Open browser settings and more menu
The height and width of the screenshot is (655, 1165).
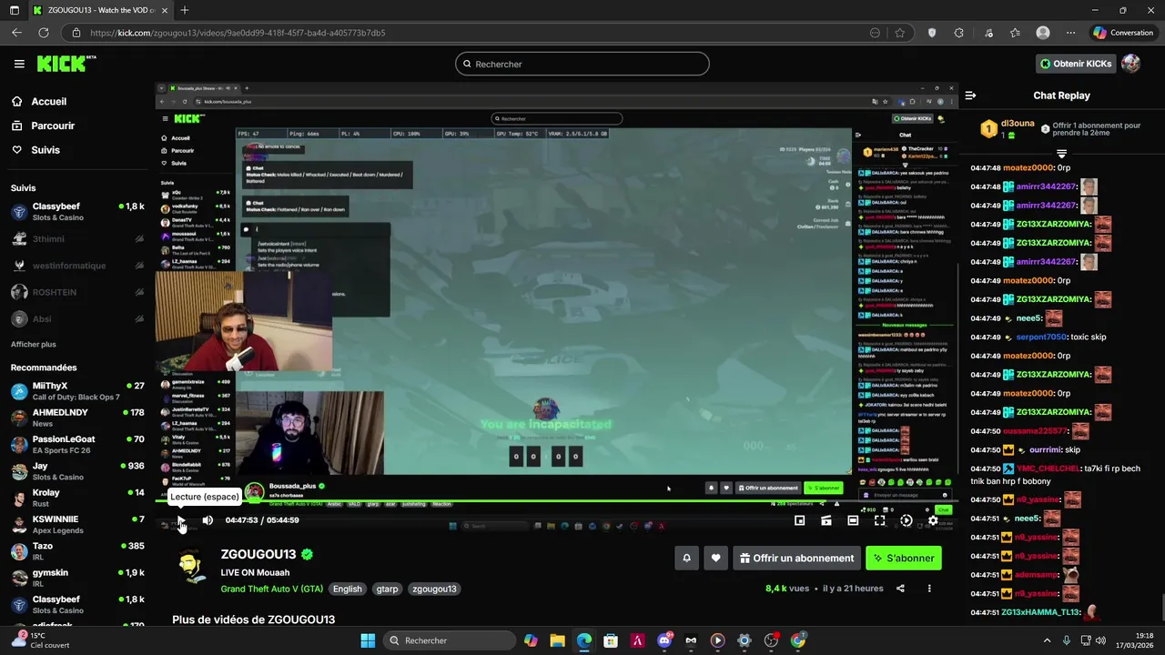coord(1070,33)
